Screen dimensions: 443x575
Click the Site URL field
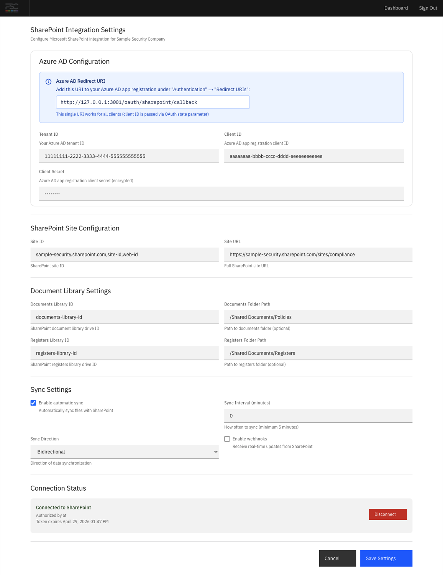(318, 254)
